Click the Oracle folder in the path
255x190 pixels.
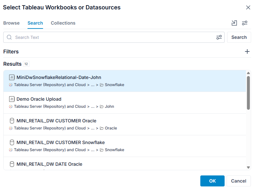tap(108, 128)
